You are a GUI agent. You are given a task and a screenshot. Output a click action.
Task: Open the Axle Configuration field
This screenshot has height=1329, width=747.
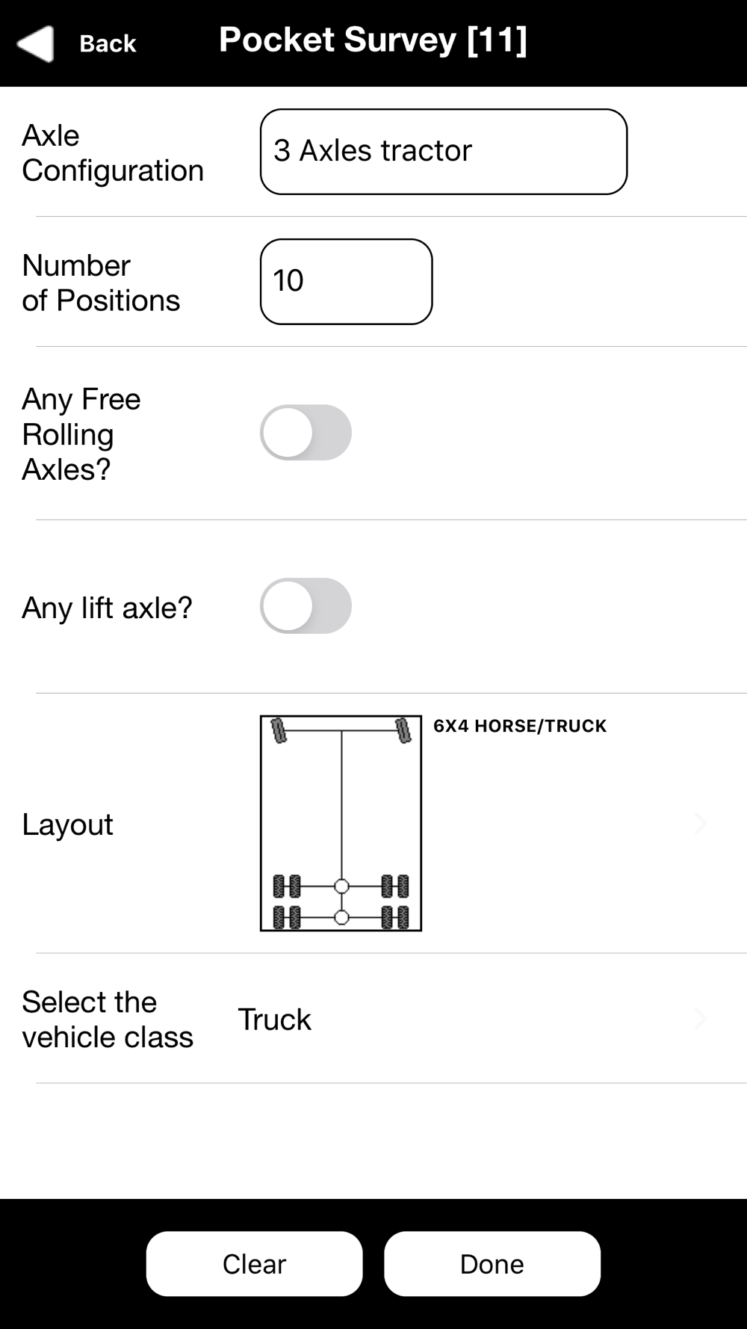pyautogui.click(x=444, y=152)
